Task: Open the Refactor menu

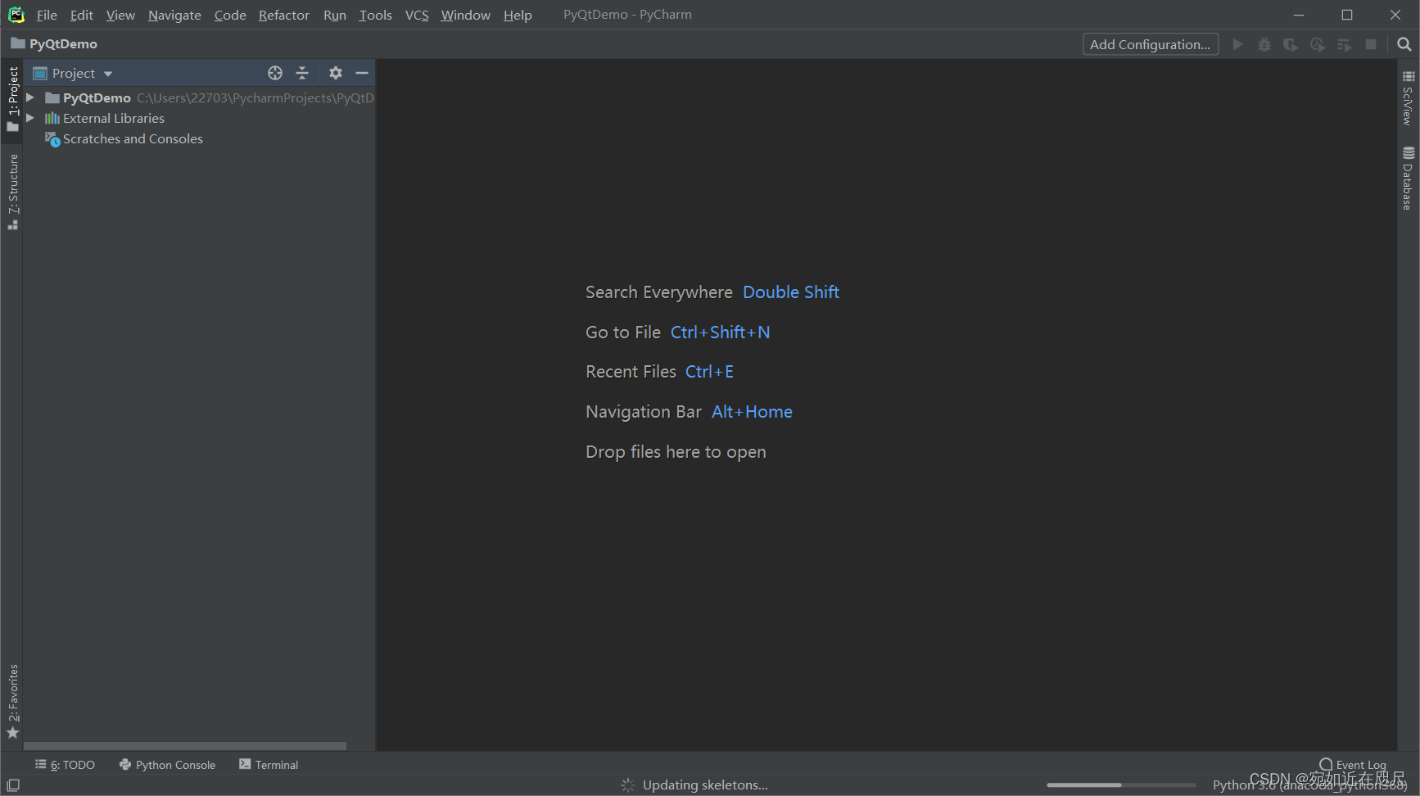Action: [x=283, y=15]
